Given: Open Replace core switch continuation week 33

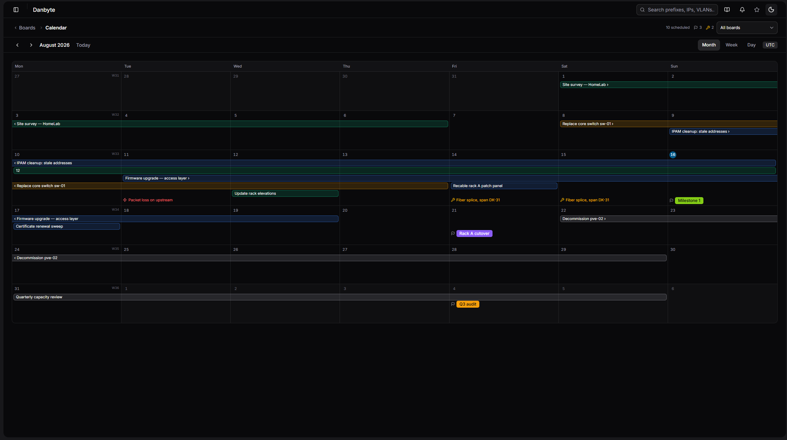Looking at the screenshot, I should point(230,186).
